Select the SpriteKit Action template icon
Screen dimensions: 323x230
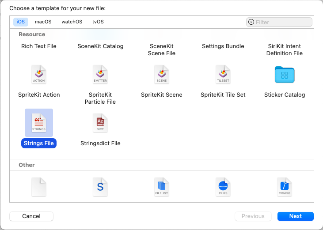click(x=39, y=74)
